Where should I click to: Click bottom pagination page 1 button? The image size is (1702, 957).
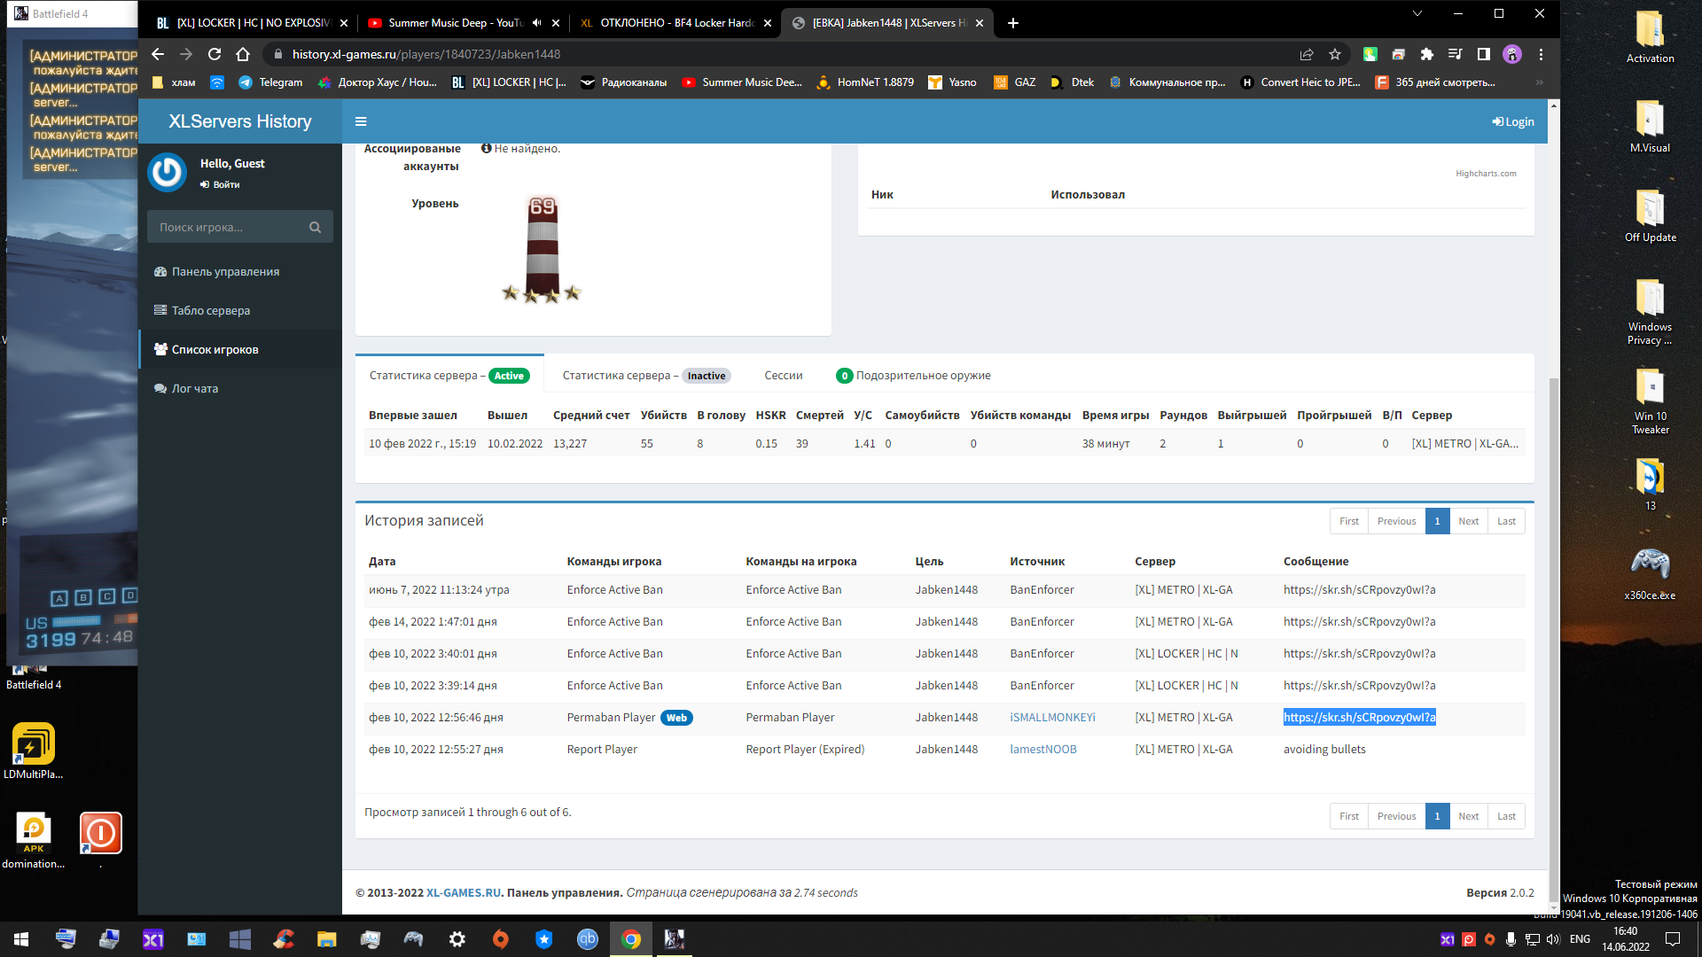tap(1437, 816)
